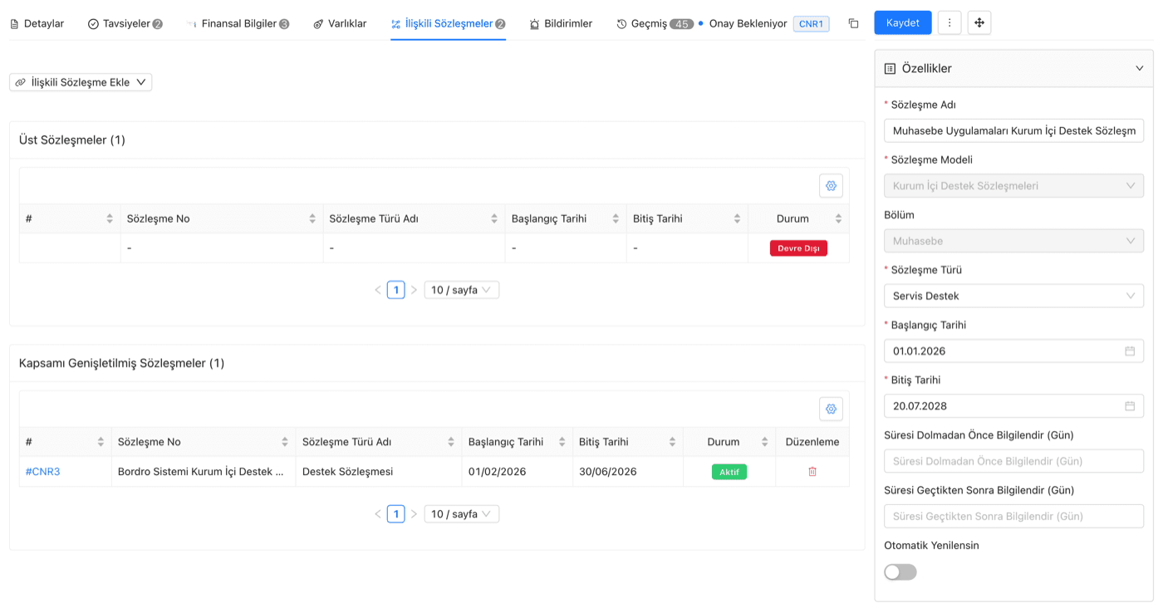Open the Bölüm Muhasebe dropdown
Viewport: 1163px width, 608px height.
coord(1013,241)
